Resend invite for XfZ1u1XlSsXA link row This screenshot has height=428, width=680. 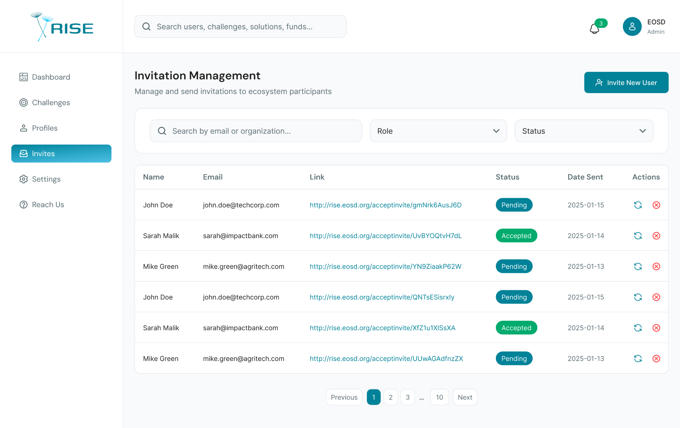(638, 328)
